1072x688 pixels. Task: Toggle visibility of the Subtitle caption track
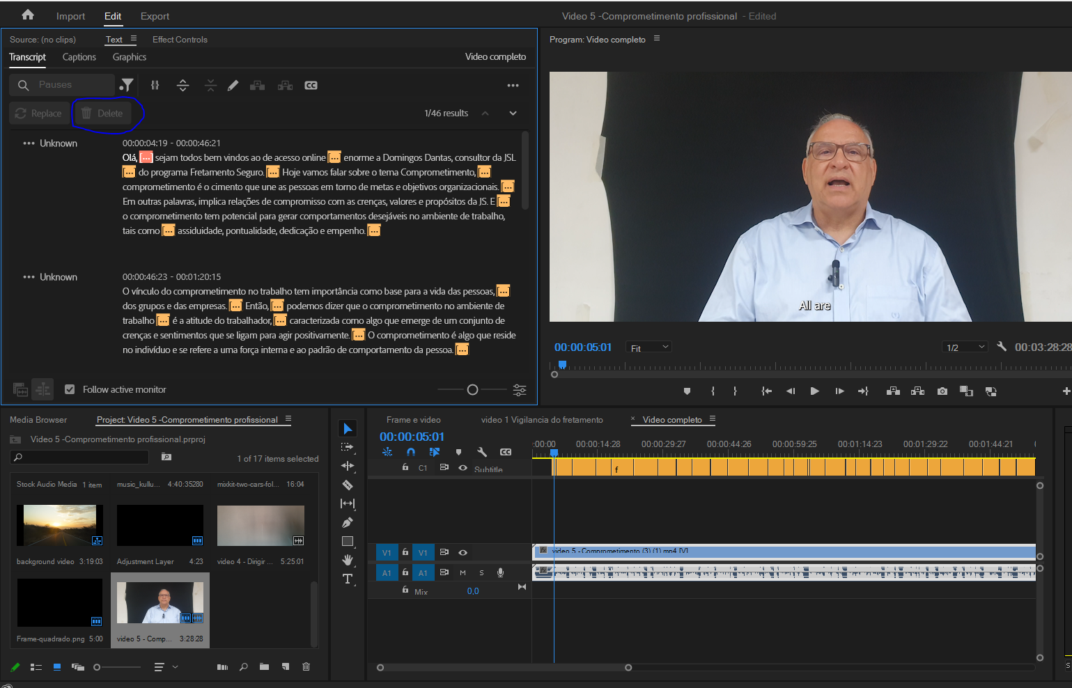(x=463, y=468)
